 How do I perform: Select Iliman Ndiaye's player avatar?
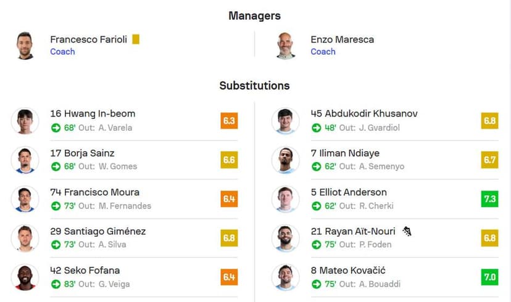286,160
